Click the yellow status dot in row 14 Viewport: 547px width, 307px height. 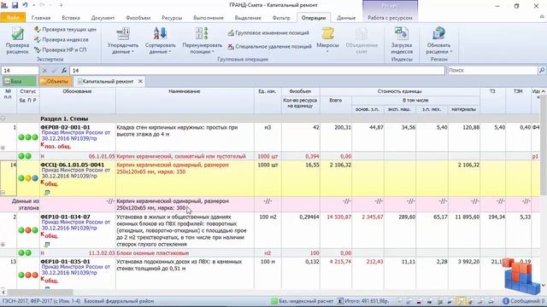tap(28, 178)
